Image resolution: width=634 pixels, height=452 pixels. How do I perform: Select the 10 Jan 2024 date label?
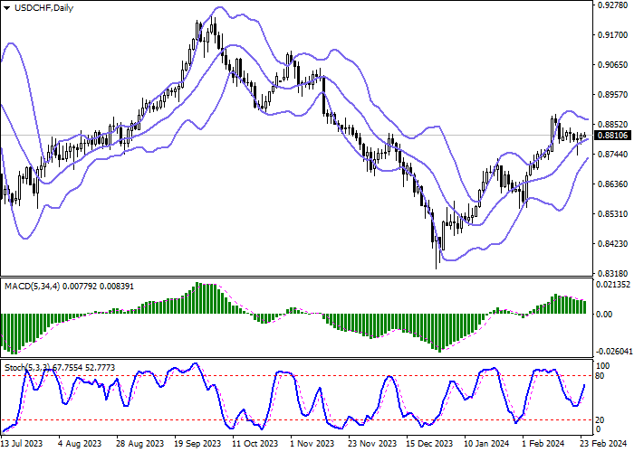coord(487,444)
